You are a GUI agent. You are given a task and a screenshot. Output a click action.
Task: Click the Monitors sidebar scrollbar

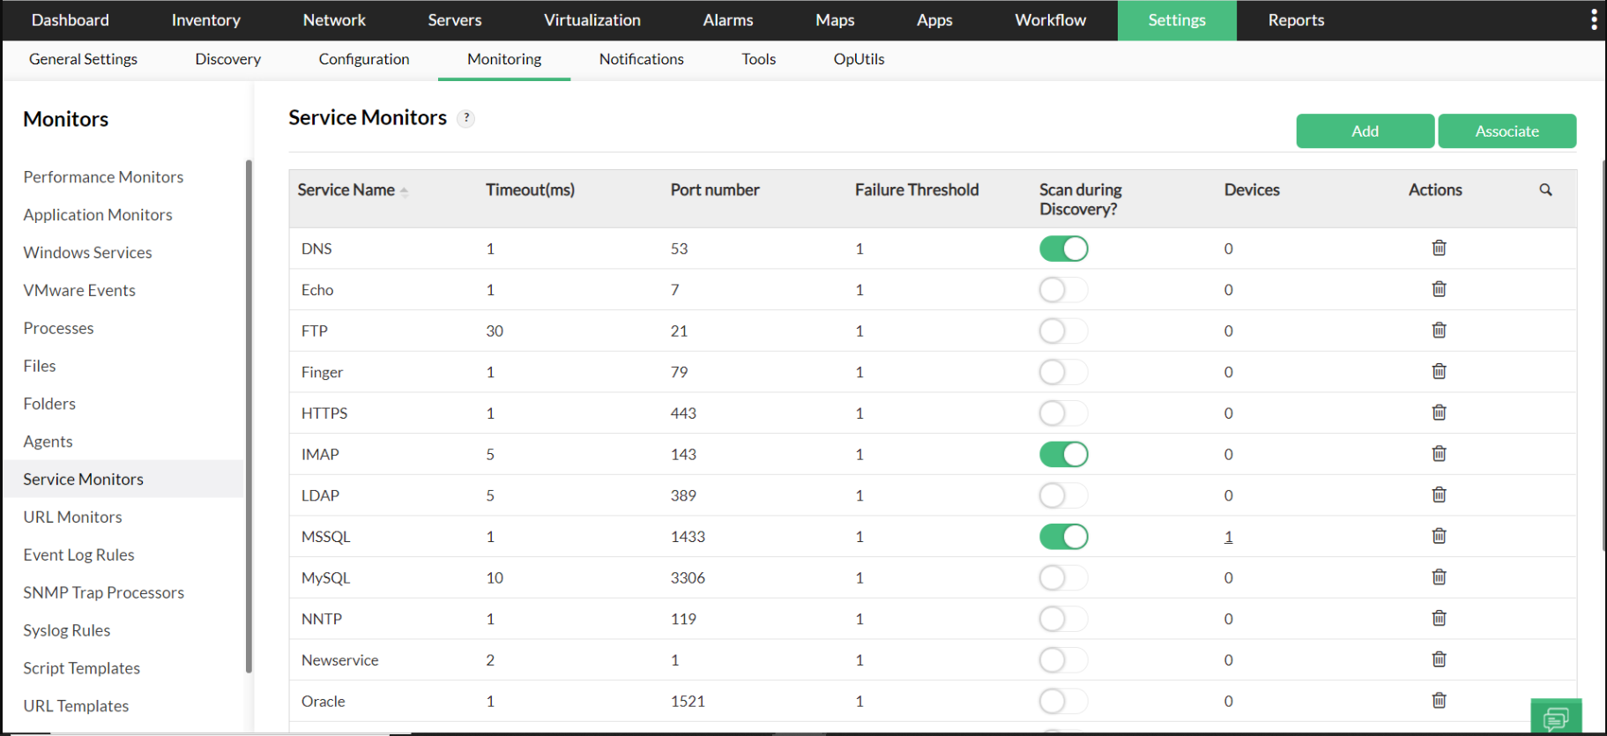click(x=249, y=414)
